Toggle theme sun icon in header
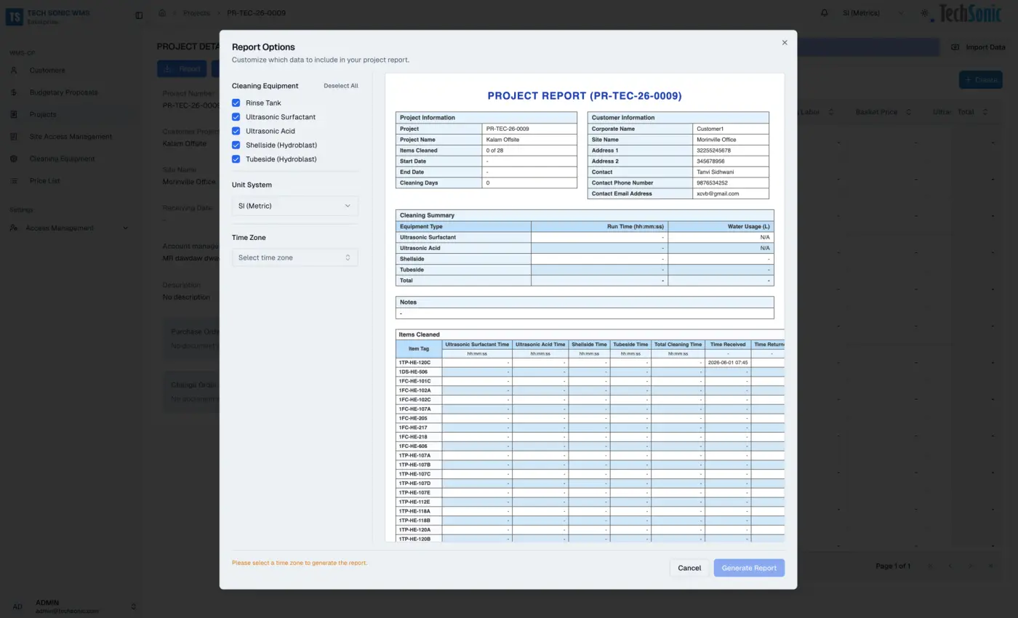The width and height of the screenshot is (1018, 618). (x=924, y=13)
